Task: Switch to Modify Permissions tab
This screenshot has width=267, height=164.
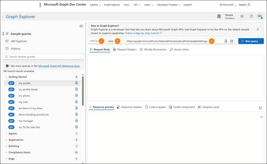Action: [153, 50]
